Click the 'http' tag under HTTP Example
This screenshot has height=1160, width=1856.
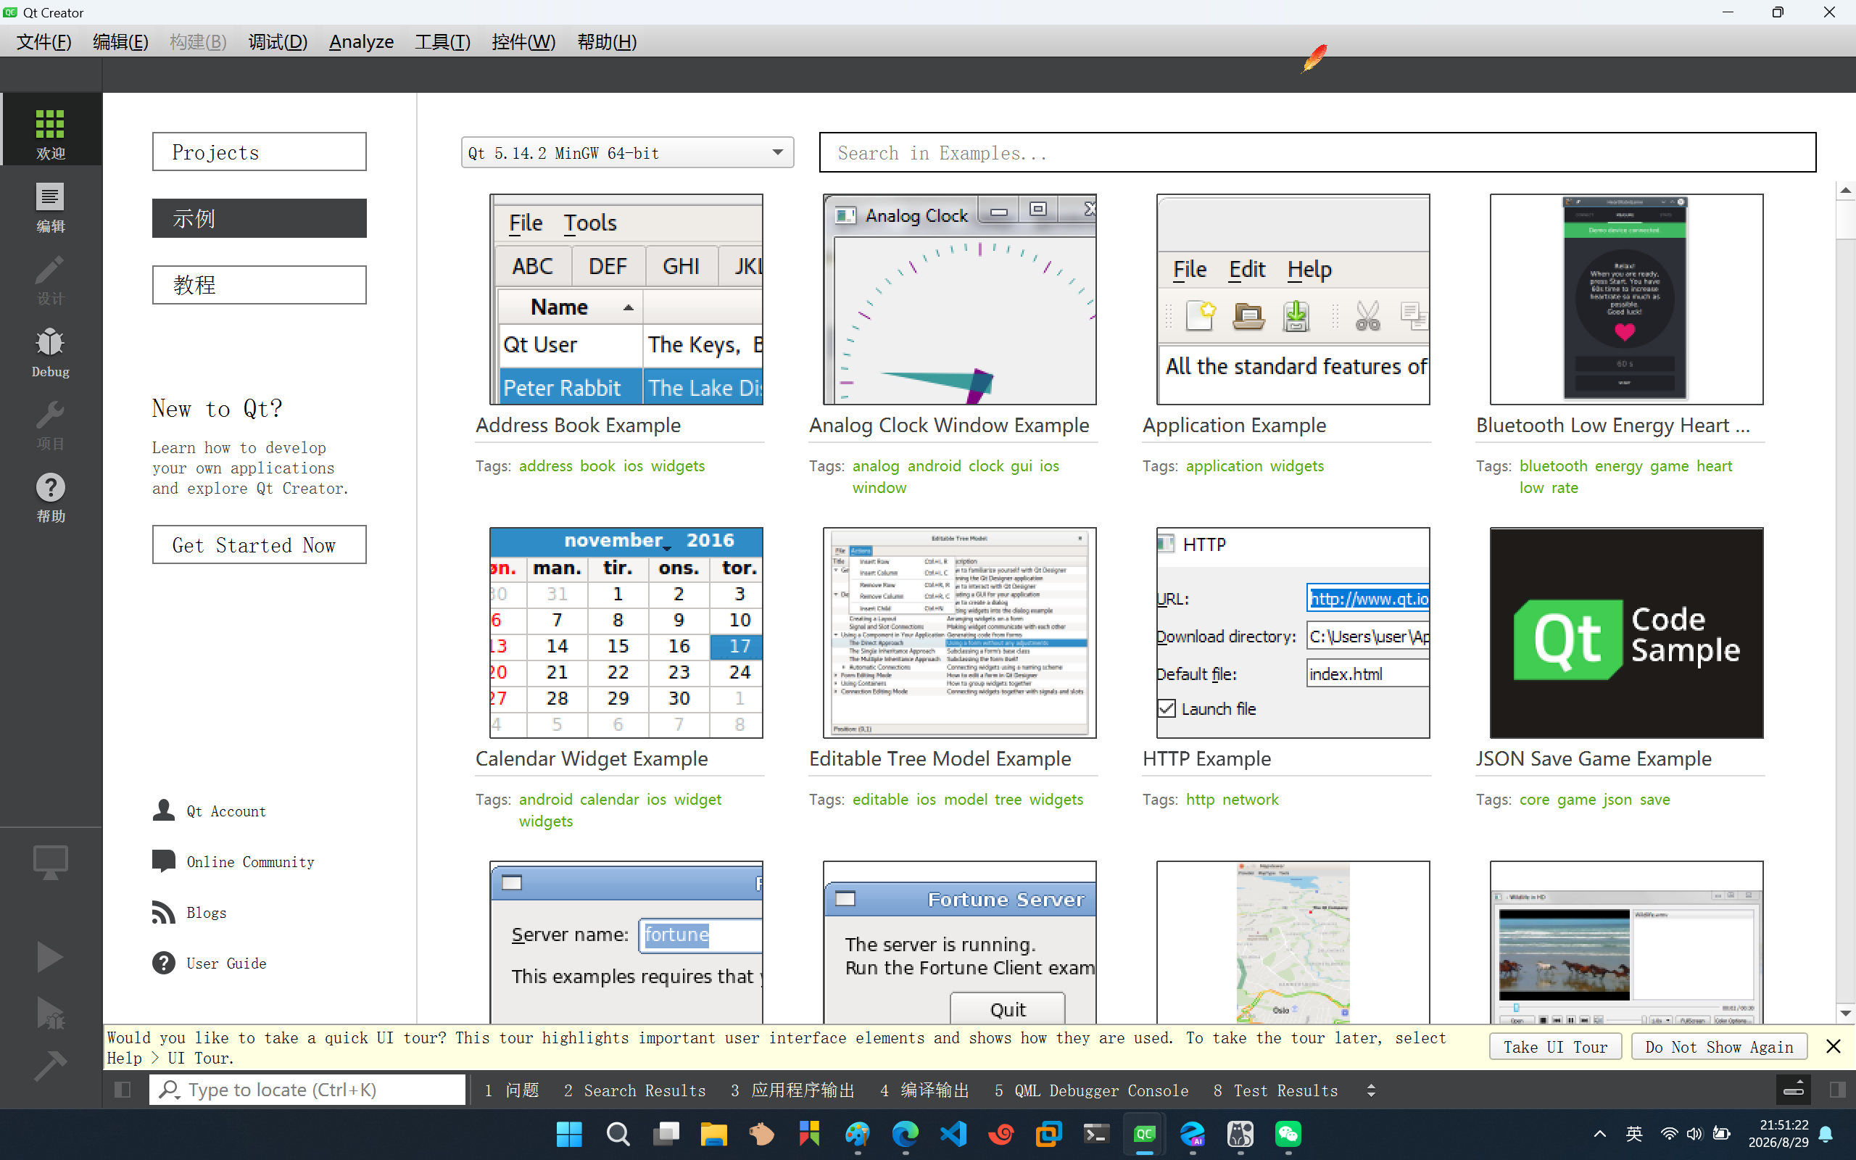tap(1201, 800)
